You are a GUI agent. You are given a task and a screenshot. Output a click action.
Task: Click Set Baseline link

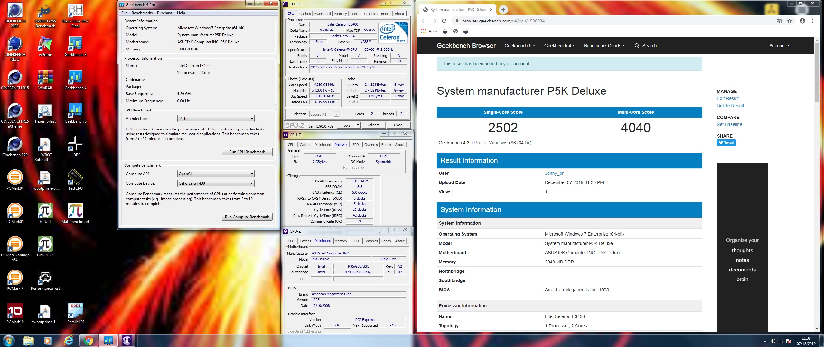pos(729,124)
